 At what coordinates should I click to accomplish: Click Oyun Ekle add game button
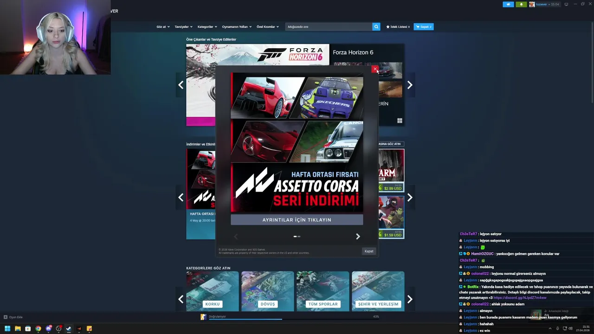(x=13, y=317)
